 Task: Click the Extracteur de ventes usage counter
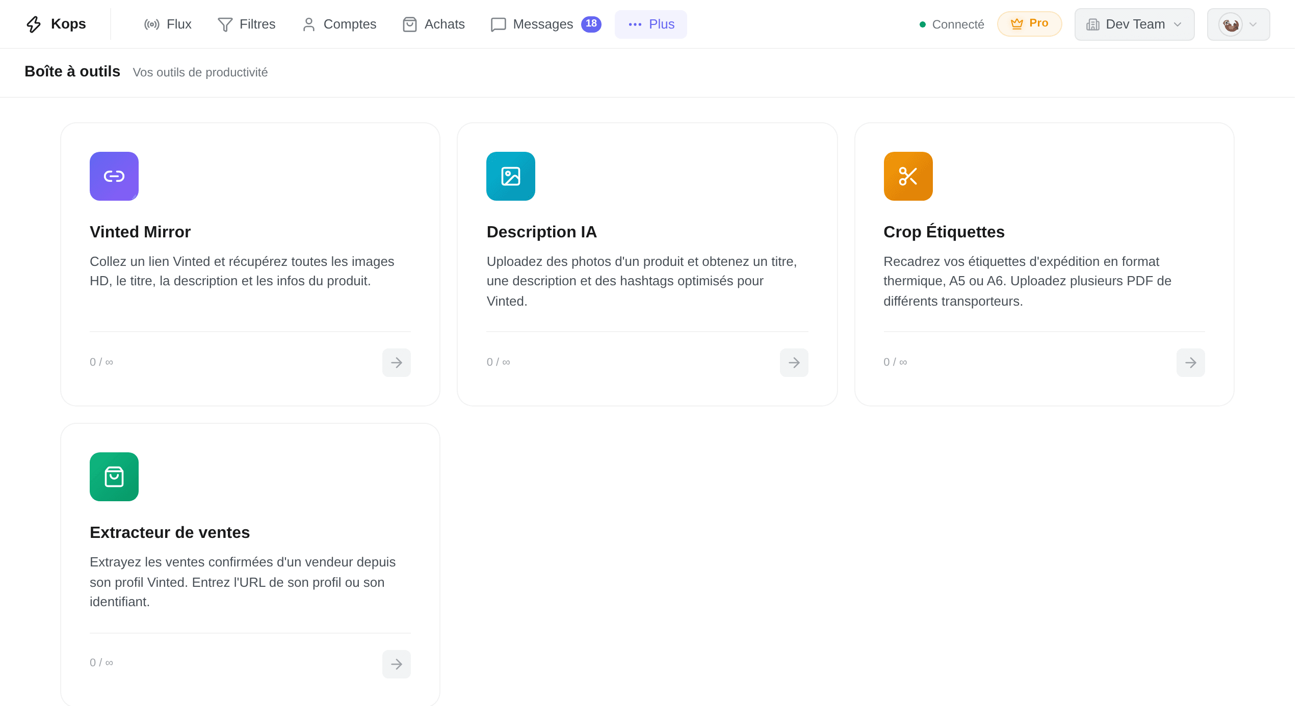point(101,663)
